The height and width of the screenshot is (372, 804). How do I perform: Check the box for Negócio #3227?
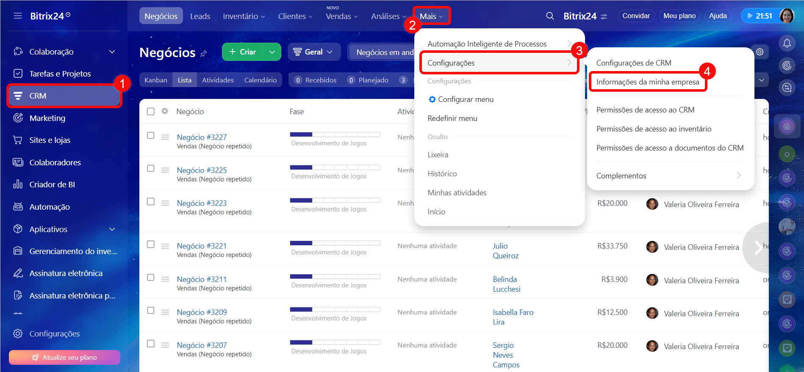[151, 135]
